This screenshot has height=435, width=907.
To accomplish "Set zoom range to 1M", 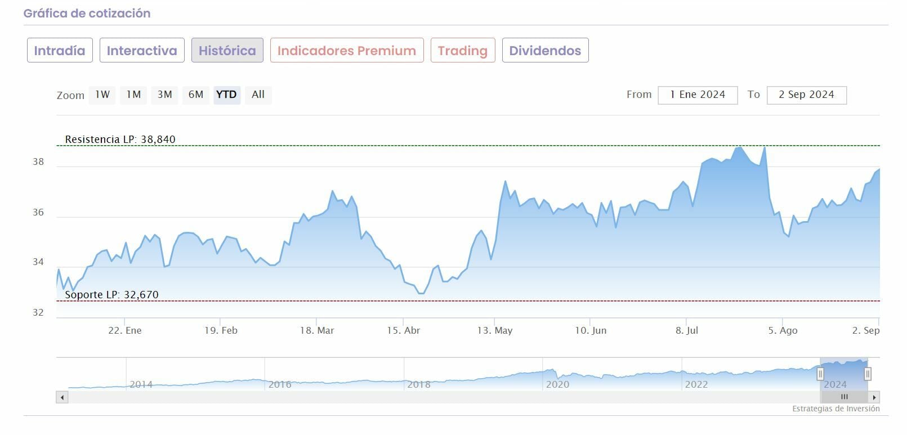I will 133,95.
